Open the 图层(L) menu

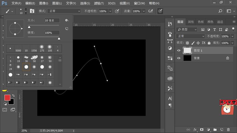tap(57, 3)
